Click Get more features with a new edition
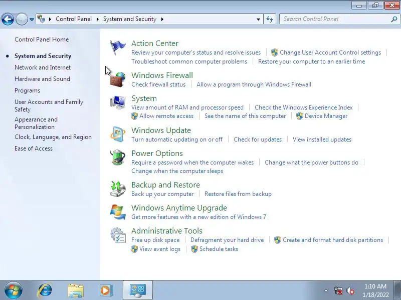 click(x=198, y=217)
